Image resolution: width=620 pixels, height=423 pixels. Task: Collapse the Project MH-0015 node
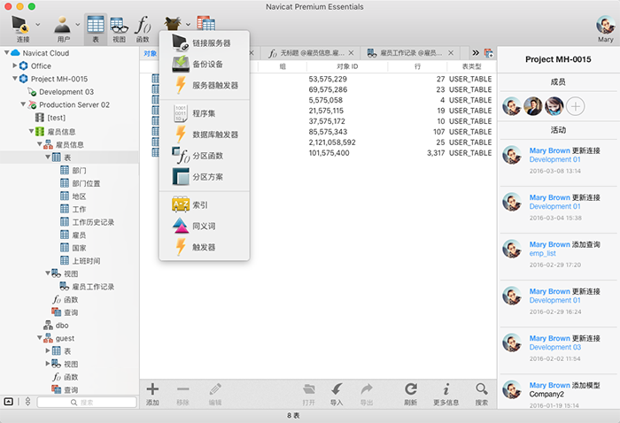click(15, 79)
